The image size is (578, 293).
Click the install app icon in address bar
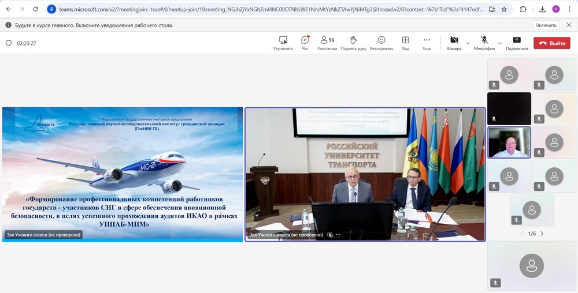[x=492, y=9]
